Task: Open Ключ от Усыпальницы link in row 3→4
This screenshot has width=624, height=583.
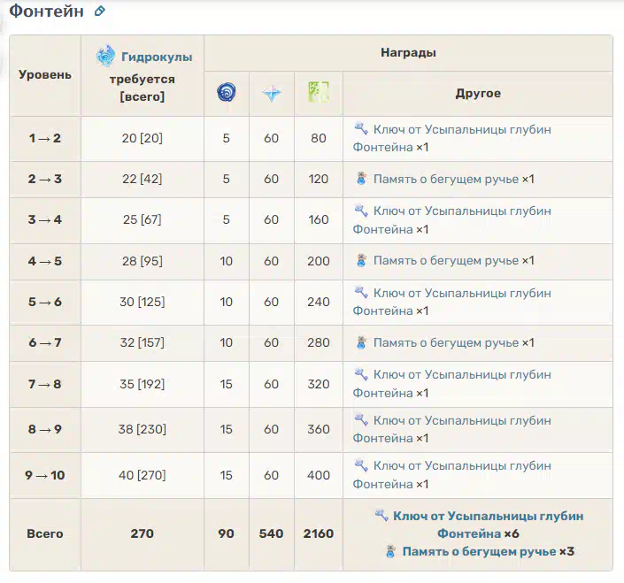Action: [x=451, y=220]
